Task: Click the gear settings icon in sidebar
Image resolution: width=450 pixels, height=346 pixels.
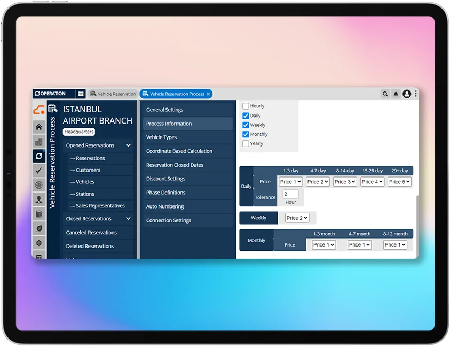Action: point(38,243)
